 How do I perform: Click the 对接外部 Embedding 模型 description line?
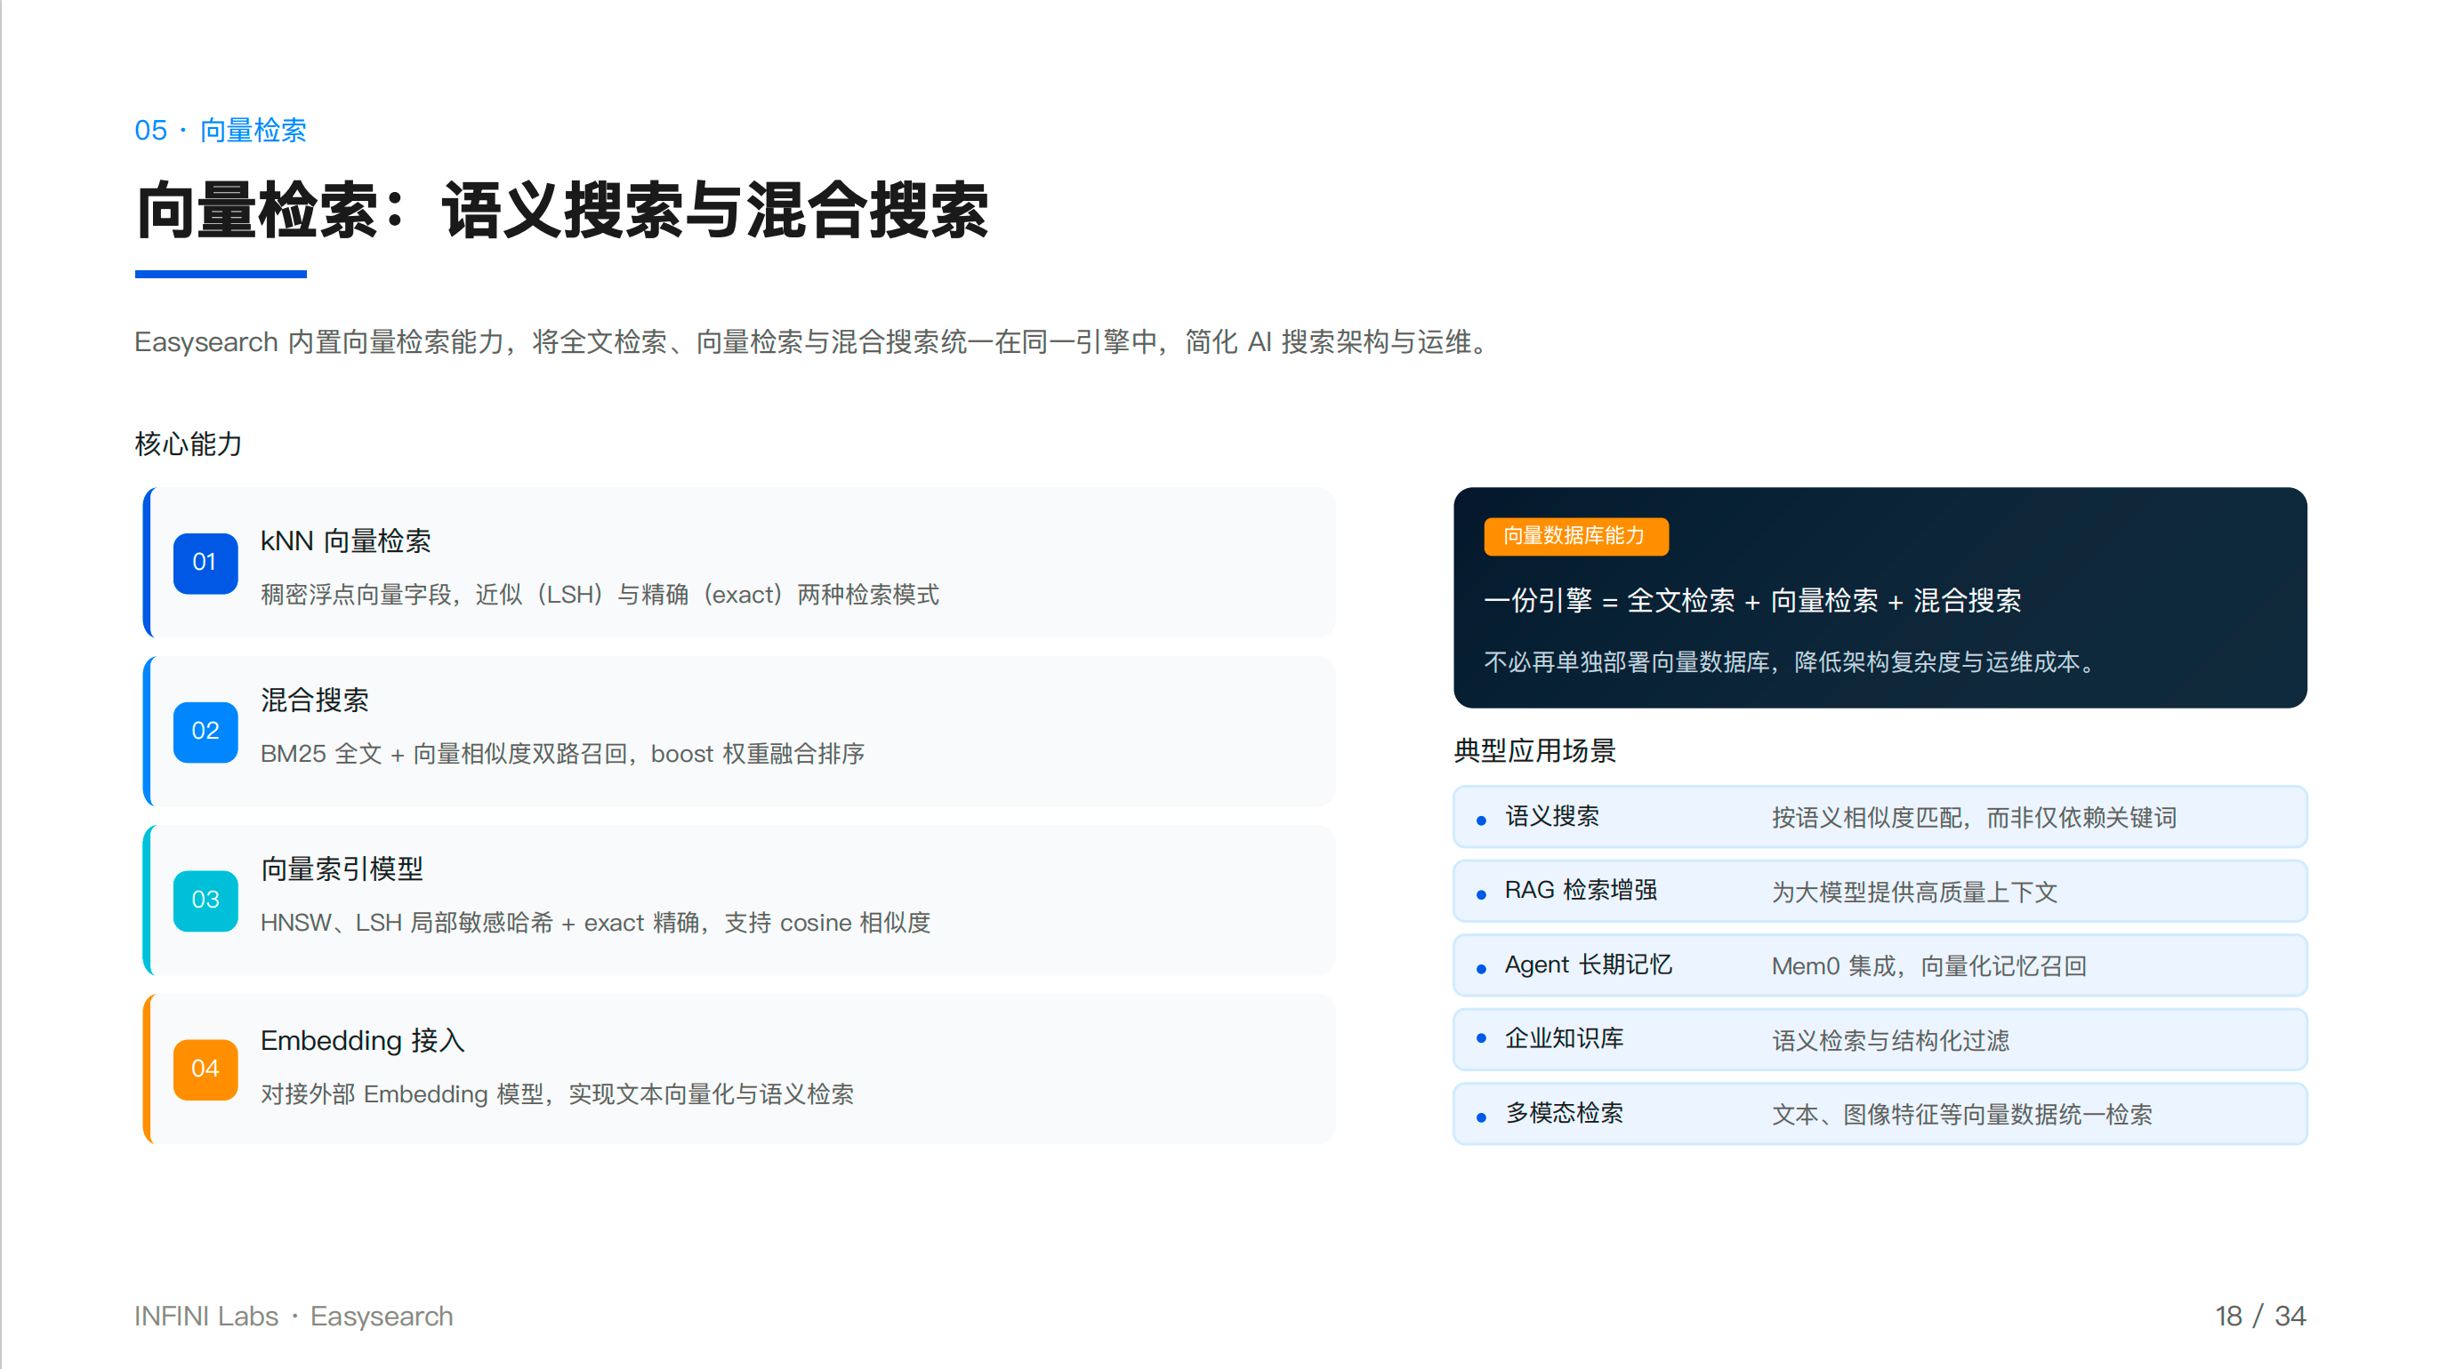pyautogui.click(x=558, y=1093)
